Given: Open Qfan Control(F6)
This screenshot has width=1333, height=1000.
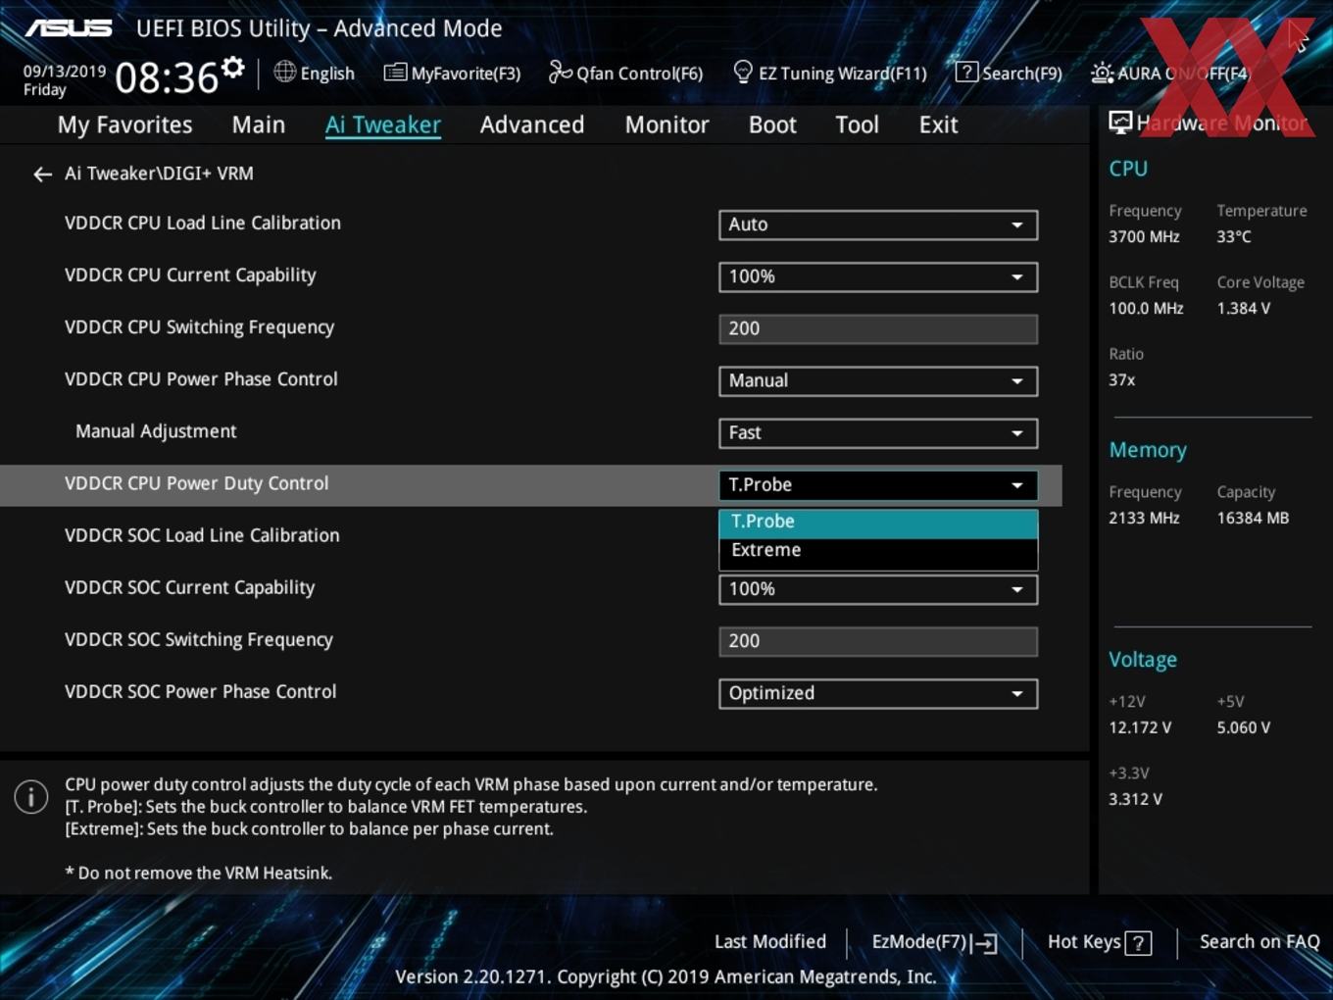Looking at the screenshot, I should tap(625, 74).
